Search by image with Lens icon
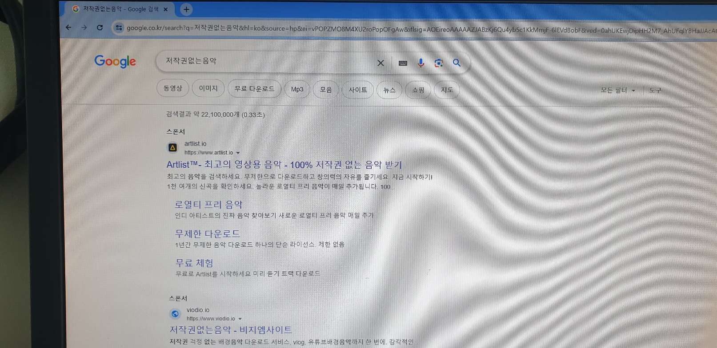717x348 pixels. [x=439, y=63]
